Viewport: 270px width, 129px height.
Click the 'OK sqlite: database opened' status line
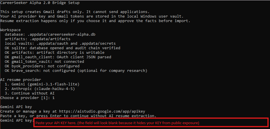click(x=63, y=48)
